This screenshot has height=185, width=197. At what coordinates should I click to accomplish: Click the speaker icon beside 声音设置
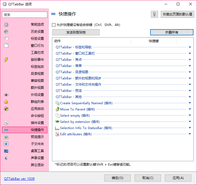[6, 158]
